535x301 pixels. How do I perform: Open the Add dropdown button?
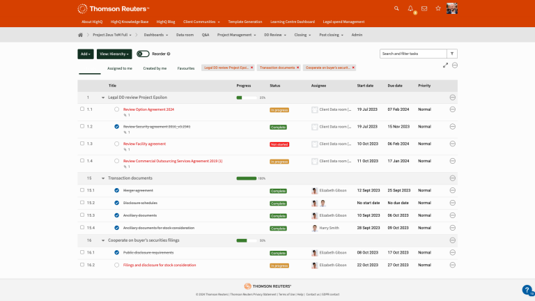85,54
